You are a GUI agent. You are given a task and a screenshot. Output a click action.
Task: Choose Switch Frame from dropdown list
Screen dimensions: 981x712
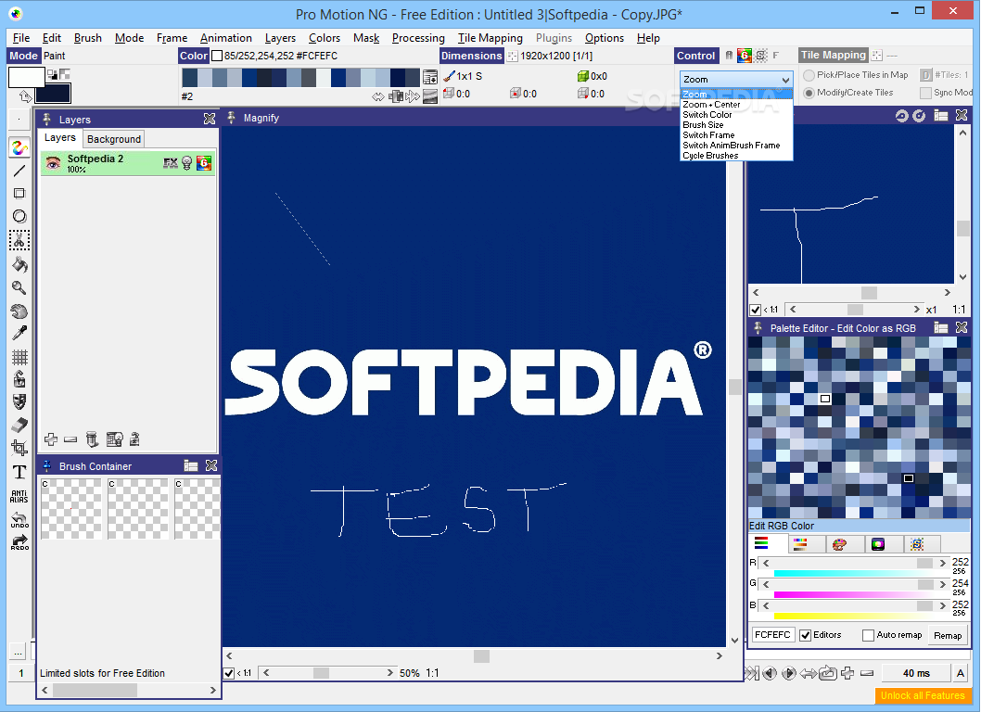pos(736,134)
